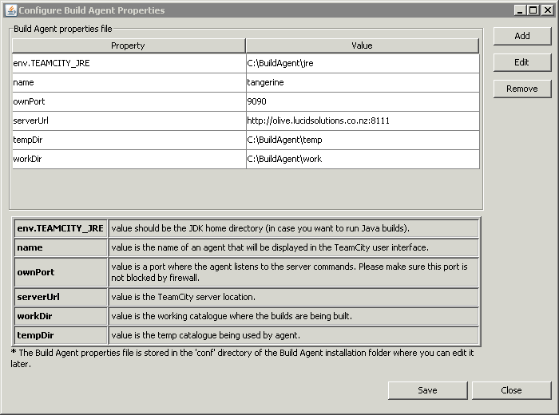Click the Close button at the bottom
559x415 pixels.
pyautogui.click(x=512, y=390)
